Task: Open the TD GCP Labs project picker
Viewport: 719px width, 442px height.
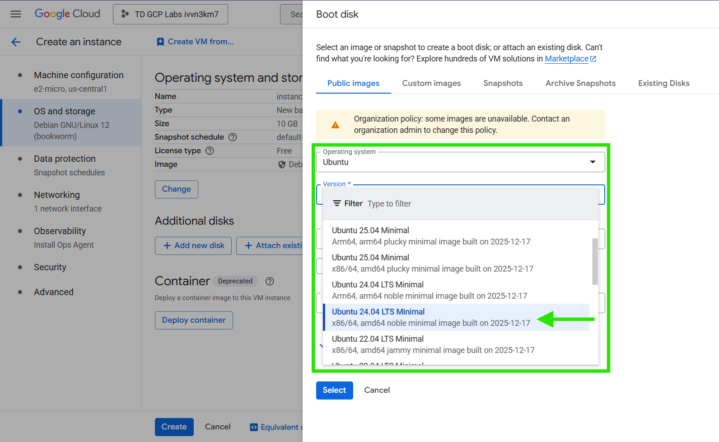Action: 170,14
